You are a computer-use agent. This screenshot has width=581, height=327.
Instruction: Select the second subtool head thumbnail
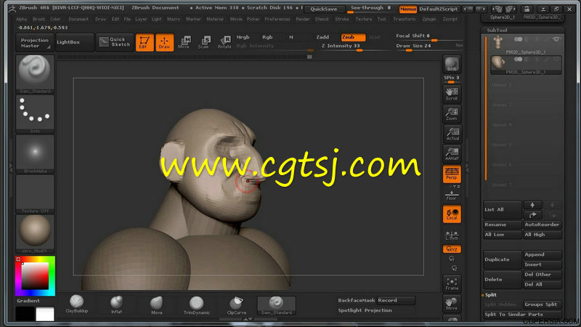click(498, 62)
